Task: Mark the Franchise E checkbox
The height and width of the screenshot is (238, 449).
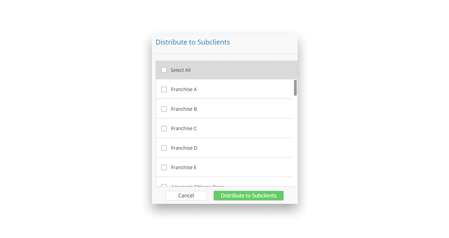Action: point(164,167)
